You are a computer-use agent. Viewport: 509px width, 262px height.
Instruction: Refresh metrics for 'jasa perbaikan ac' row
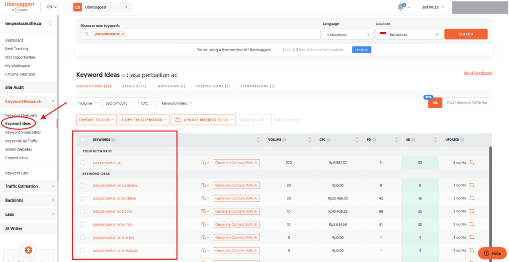[472, 162]
